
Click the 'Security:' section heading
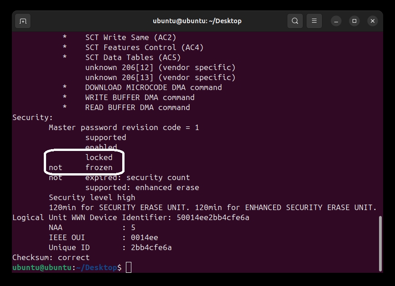click(32, 117)
